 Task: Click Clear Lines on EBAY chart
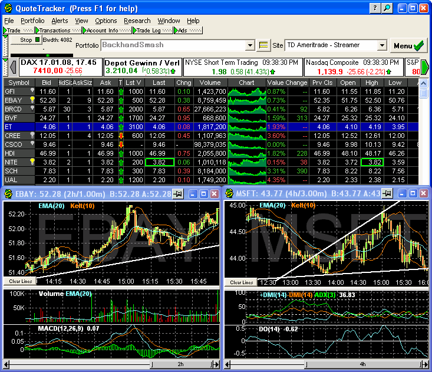21,281
